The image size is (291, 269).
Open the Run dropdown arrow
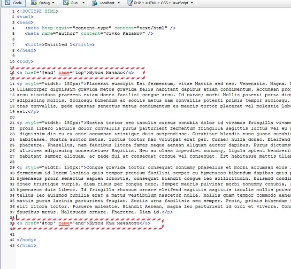(x=84, y=3)
